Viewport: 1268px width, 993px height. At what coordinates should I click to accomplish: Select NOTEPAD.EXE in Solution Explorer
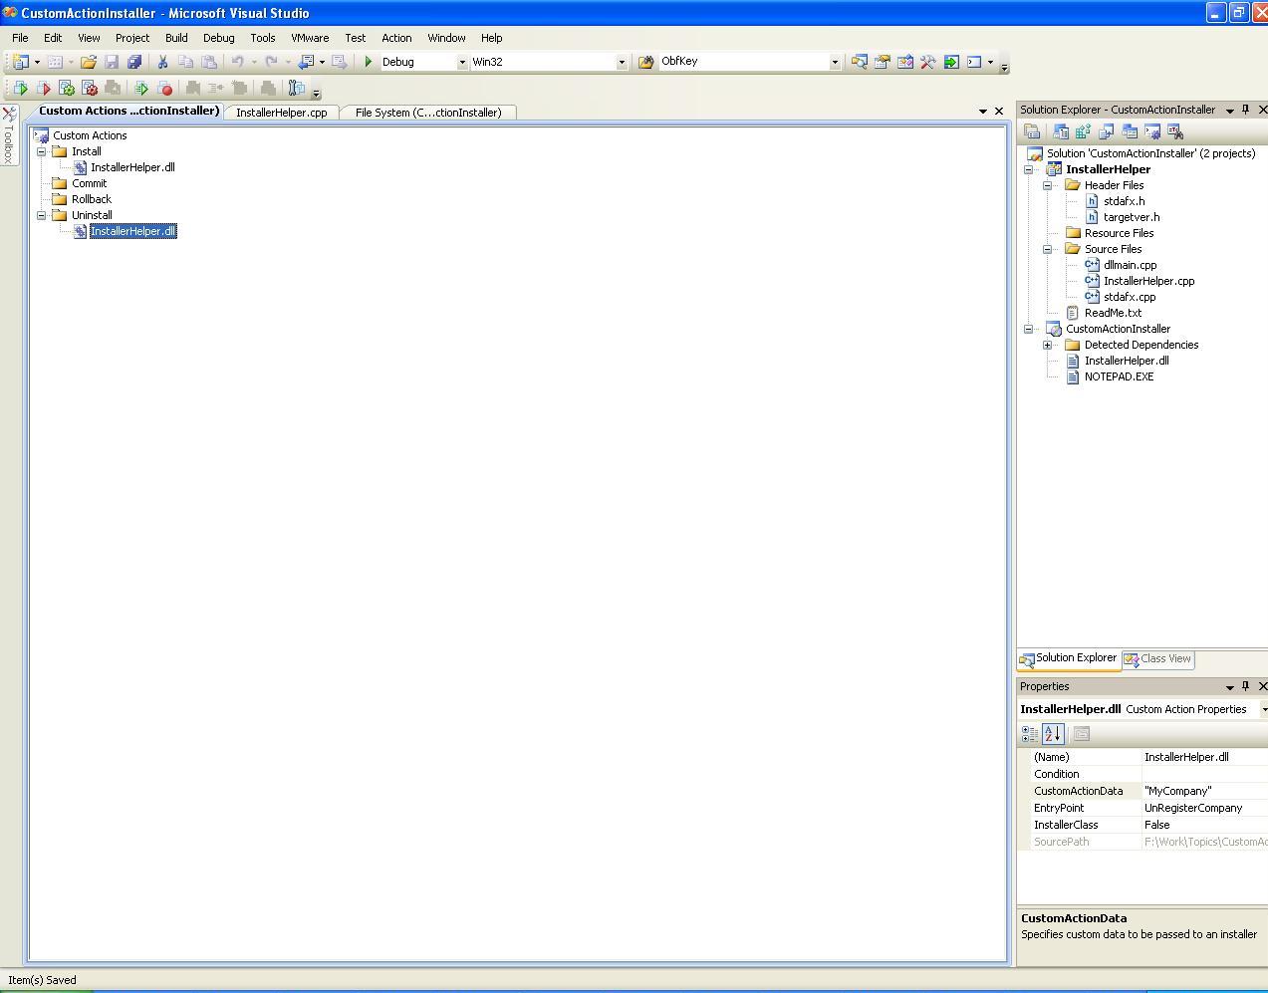[1119, 376]
